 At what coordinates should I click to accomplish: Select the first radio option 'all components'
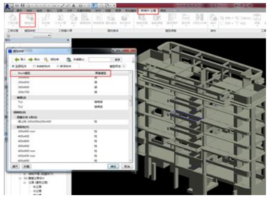[x=13, y=66]
